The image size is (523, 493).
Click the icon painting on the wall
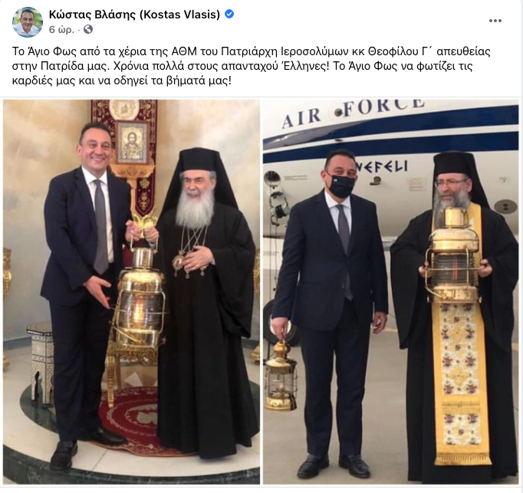pyautogui.click(x=132, y=141)
